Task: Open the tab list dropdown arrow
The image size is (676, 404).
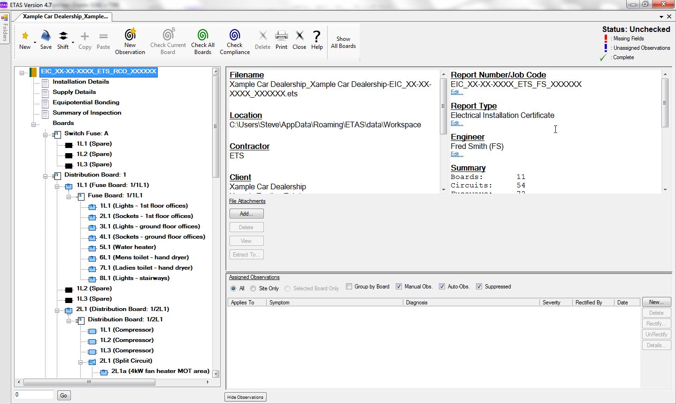Action: pos(661,16)
